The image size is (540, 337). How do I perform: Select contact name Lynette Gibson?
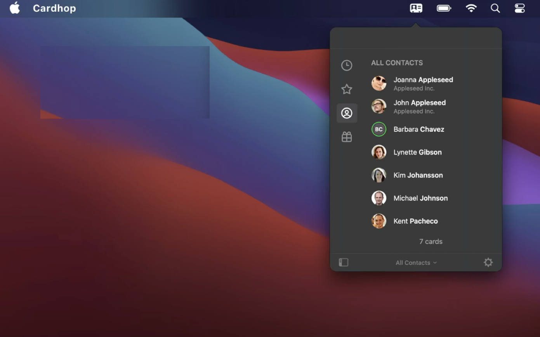point(418,152)
